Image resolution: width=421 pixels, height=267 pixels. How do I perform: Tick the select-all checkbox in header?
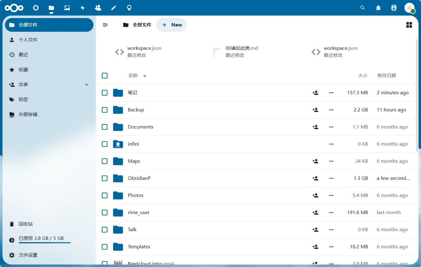click(x=105, y=76)
